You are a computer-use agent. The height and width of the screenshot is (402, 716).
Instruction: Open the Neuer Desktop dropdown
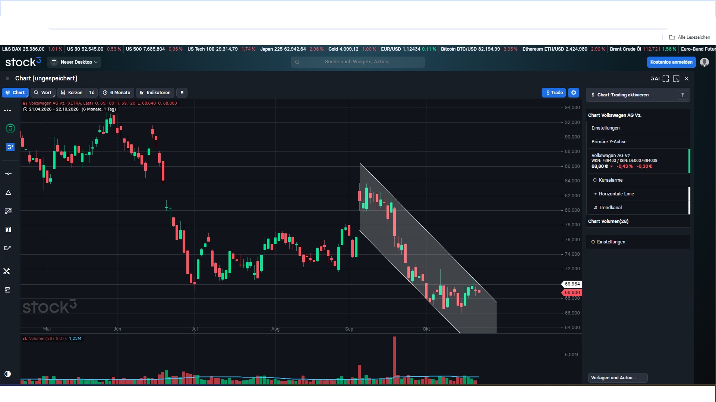pyautogui.click(x=75, y=62)
